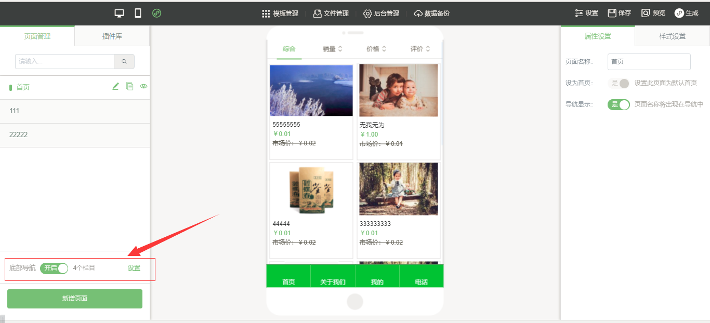This screenshot has width=710, height=323.
Task: Toggle the 设为首页 switch
Action: pos(619,83)
